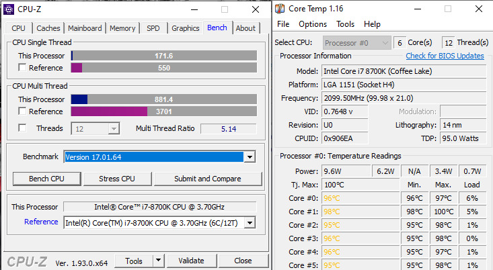Click the Single Thread This Processor bar 171.6
The height and width of the screenshot is (270, 493).
[x=164, y=56]
